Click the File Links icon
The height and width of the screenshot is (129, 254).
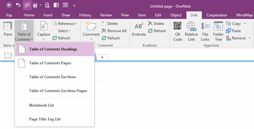pyautogui.click(x=205, y=26)
